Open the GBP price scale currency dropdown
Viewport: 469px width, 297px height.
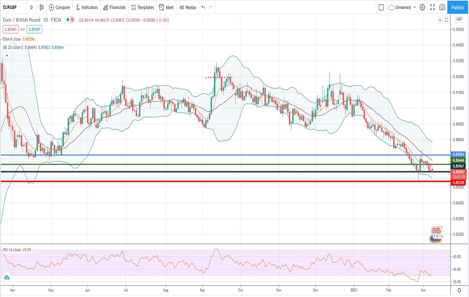coord(459,20)
